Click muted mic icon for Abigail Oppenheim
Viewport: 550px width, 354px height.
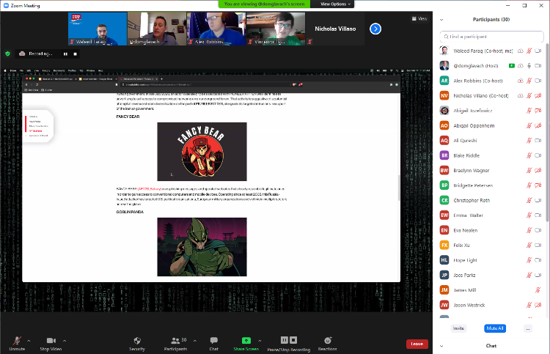tap(529, 125)
